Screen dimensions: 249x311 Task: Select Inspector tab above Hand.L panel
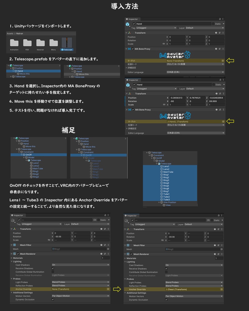click(x=132, y=80)
